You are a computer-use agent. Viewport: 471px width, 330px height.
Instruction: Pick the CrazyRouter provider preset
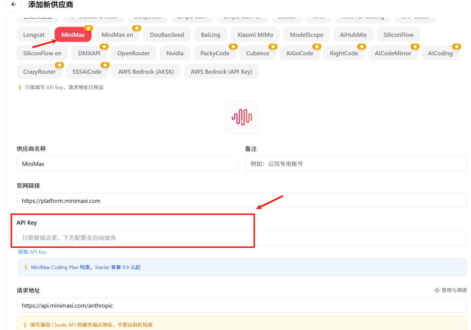click(39, 72)
